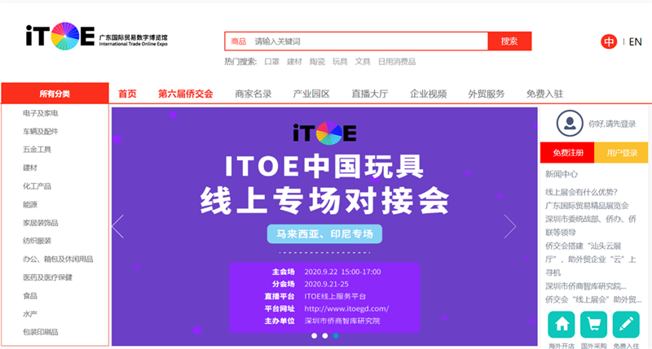The height and width of the screenshot is (349, 652).
Task: Open the 产业园区 tab
Action: pos(311,94)
